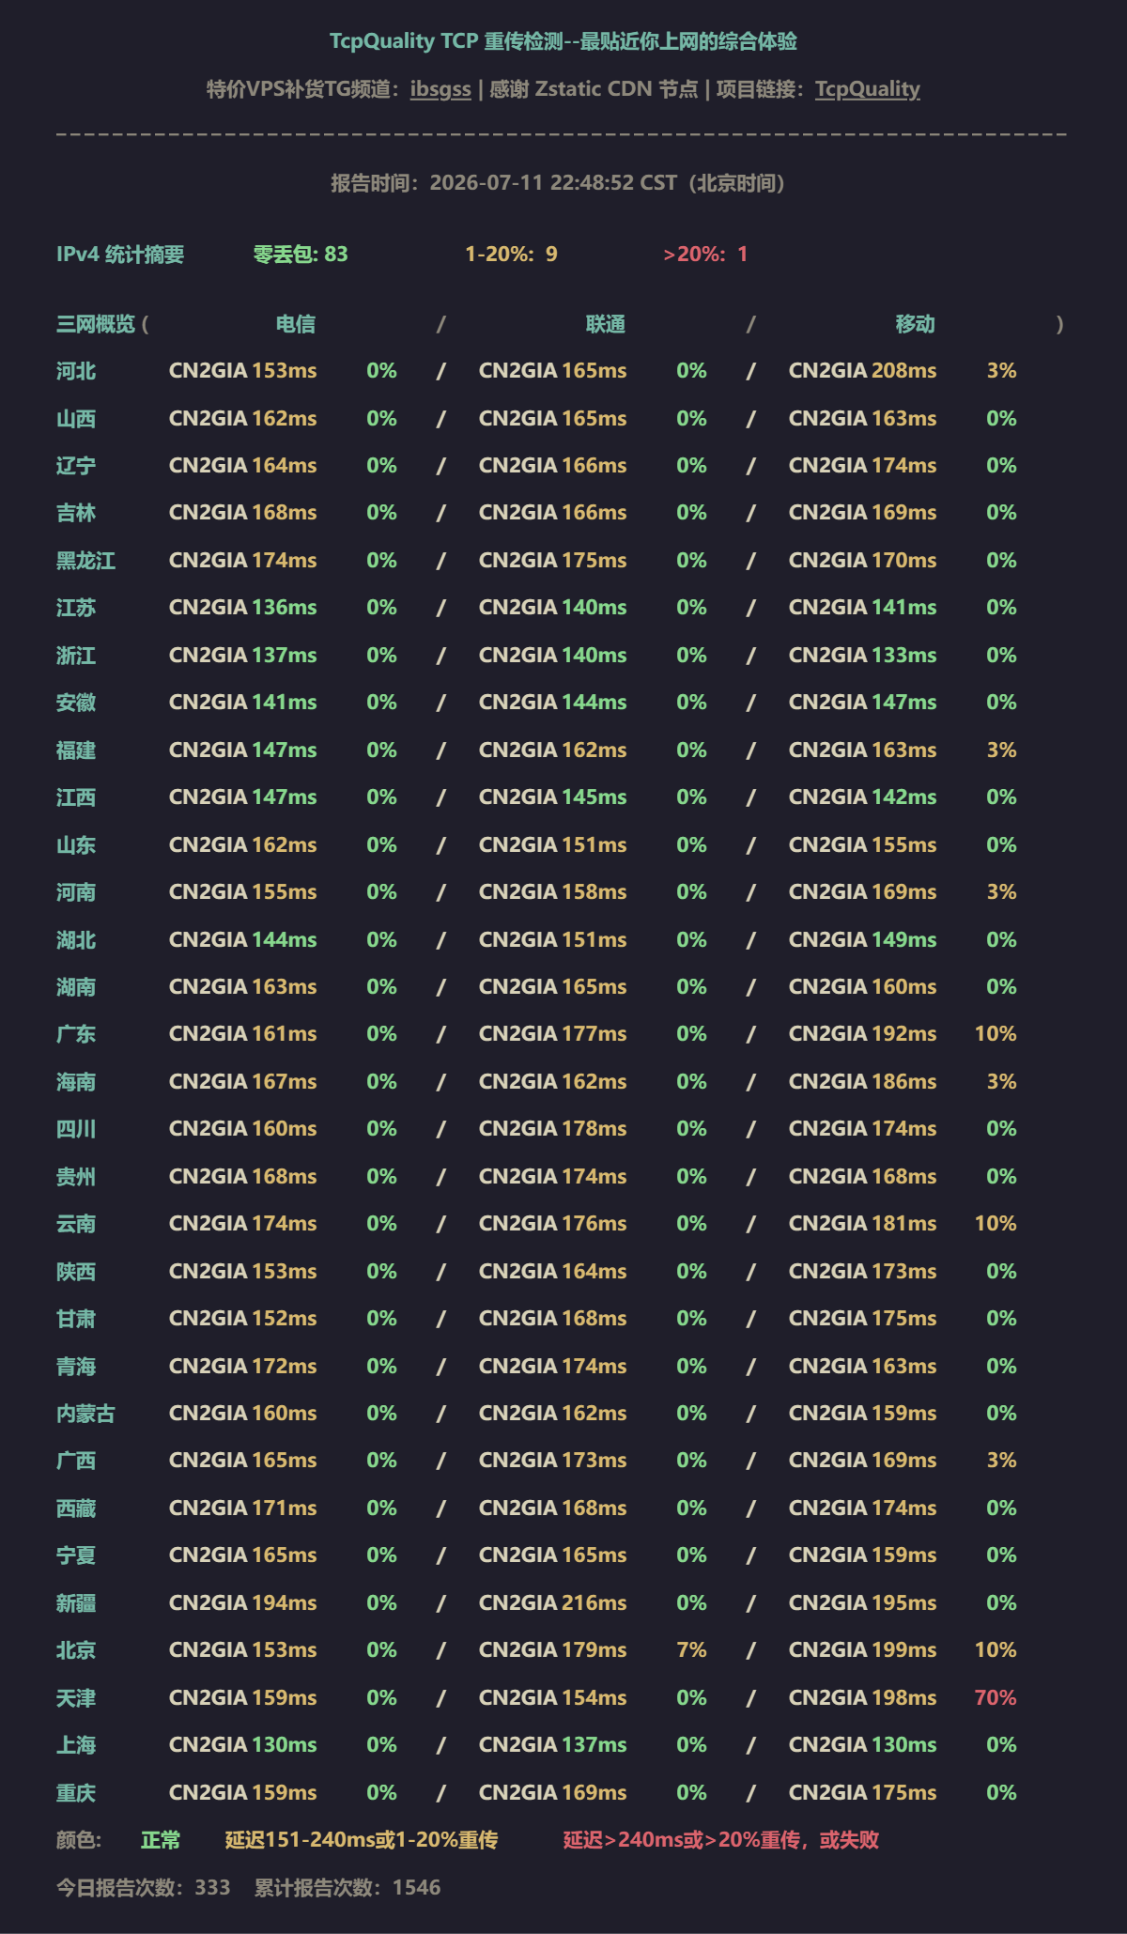This screenshot has width=1127, height=1934.
Task: Click 新疆 联通 216ms latency entry
Action: pyautogui.click(x=552, y=1603)
